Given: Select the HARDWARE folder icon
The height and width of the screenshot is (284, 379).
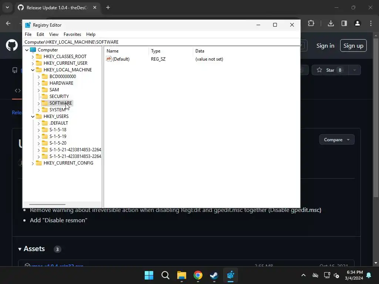Looking at the screenshot, I should tap(45, 83).
